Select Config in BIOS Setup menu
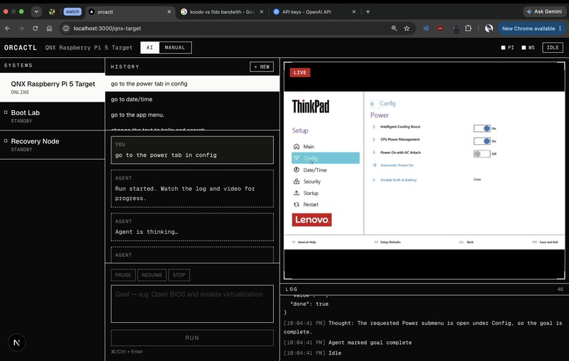 pos(325,158)
